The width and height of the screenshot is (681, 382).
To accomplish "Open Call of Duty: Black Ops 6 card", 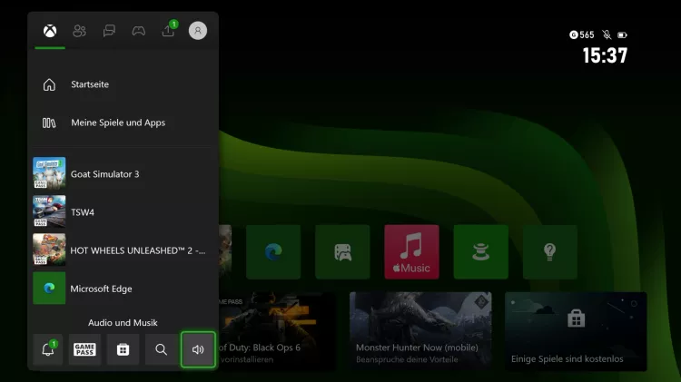I will (x=277, y=332).
